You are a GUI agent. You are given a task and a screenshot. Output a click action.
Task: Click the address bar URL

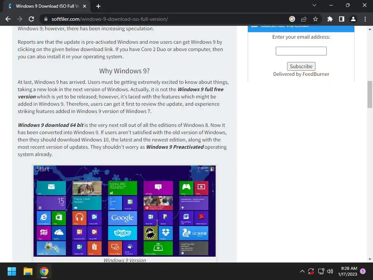[110, 19]
